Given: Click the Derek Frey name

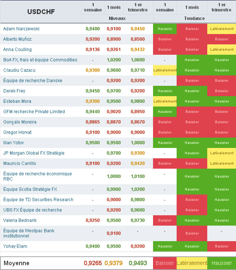Looking at the screenshot, I should pyautogui.click(x=14, y=91).
